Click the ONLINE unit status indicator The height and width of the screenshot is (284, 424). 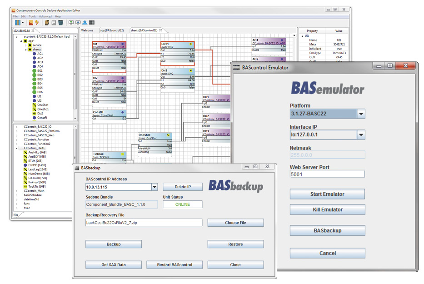point(182,204)
